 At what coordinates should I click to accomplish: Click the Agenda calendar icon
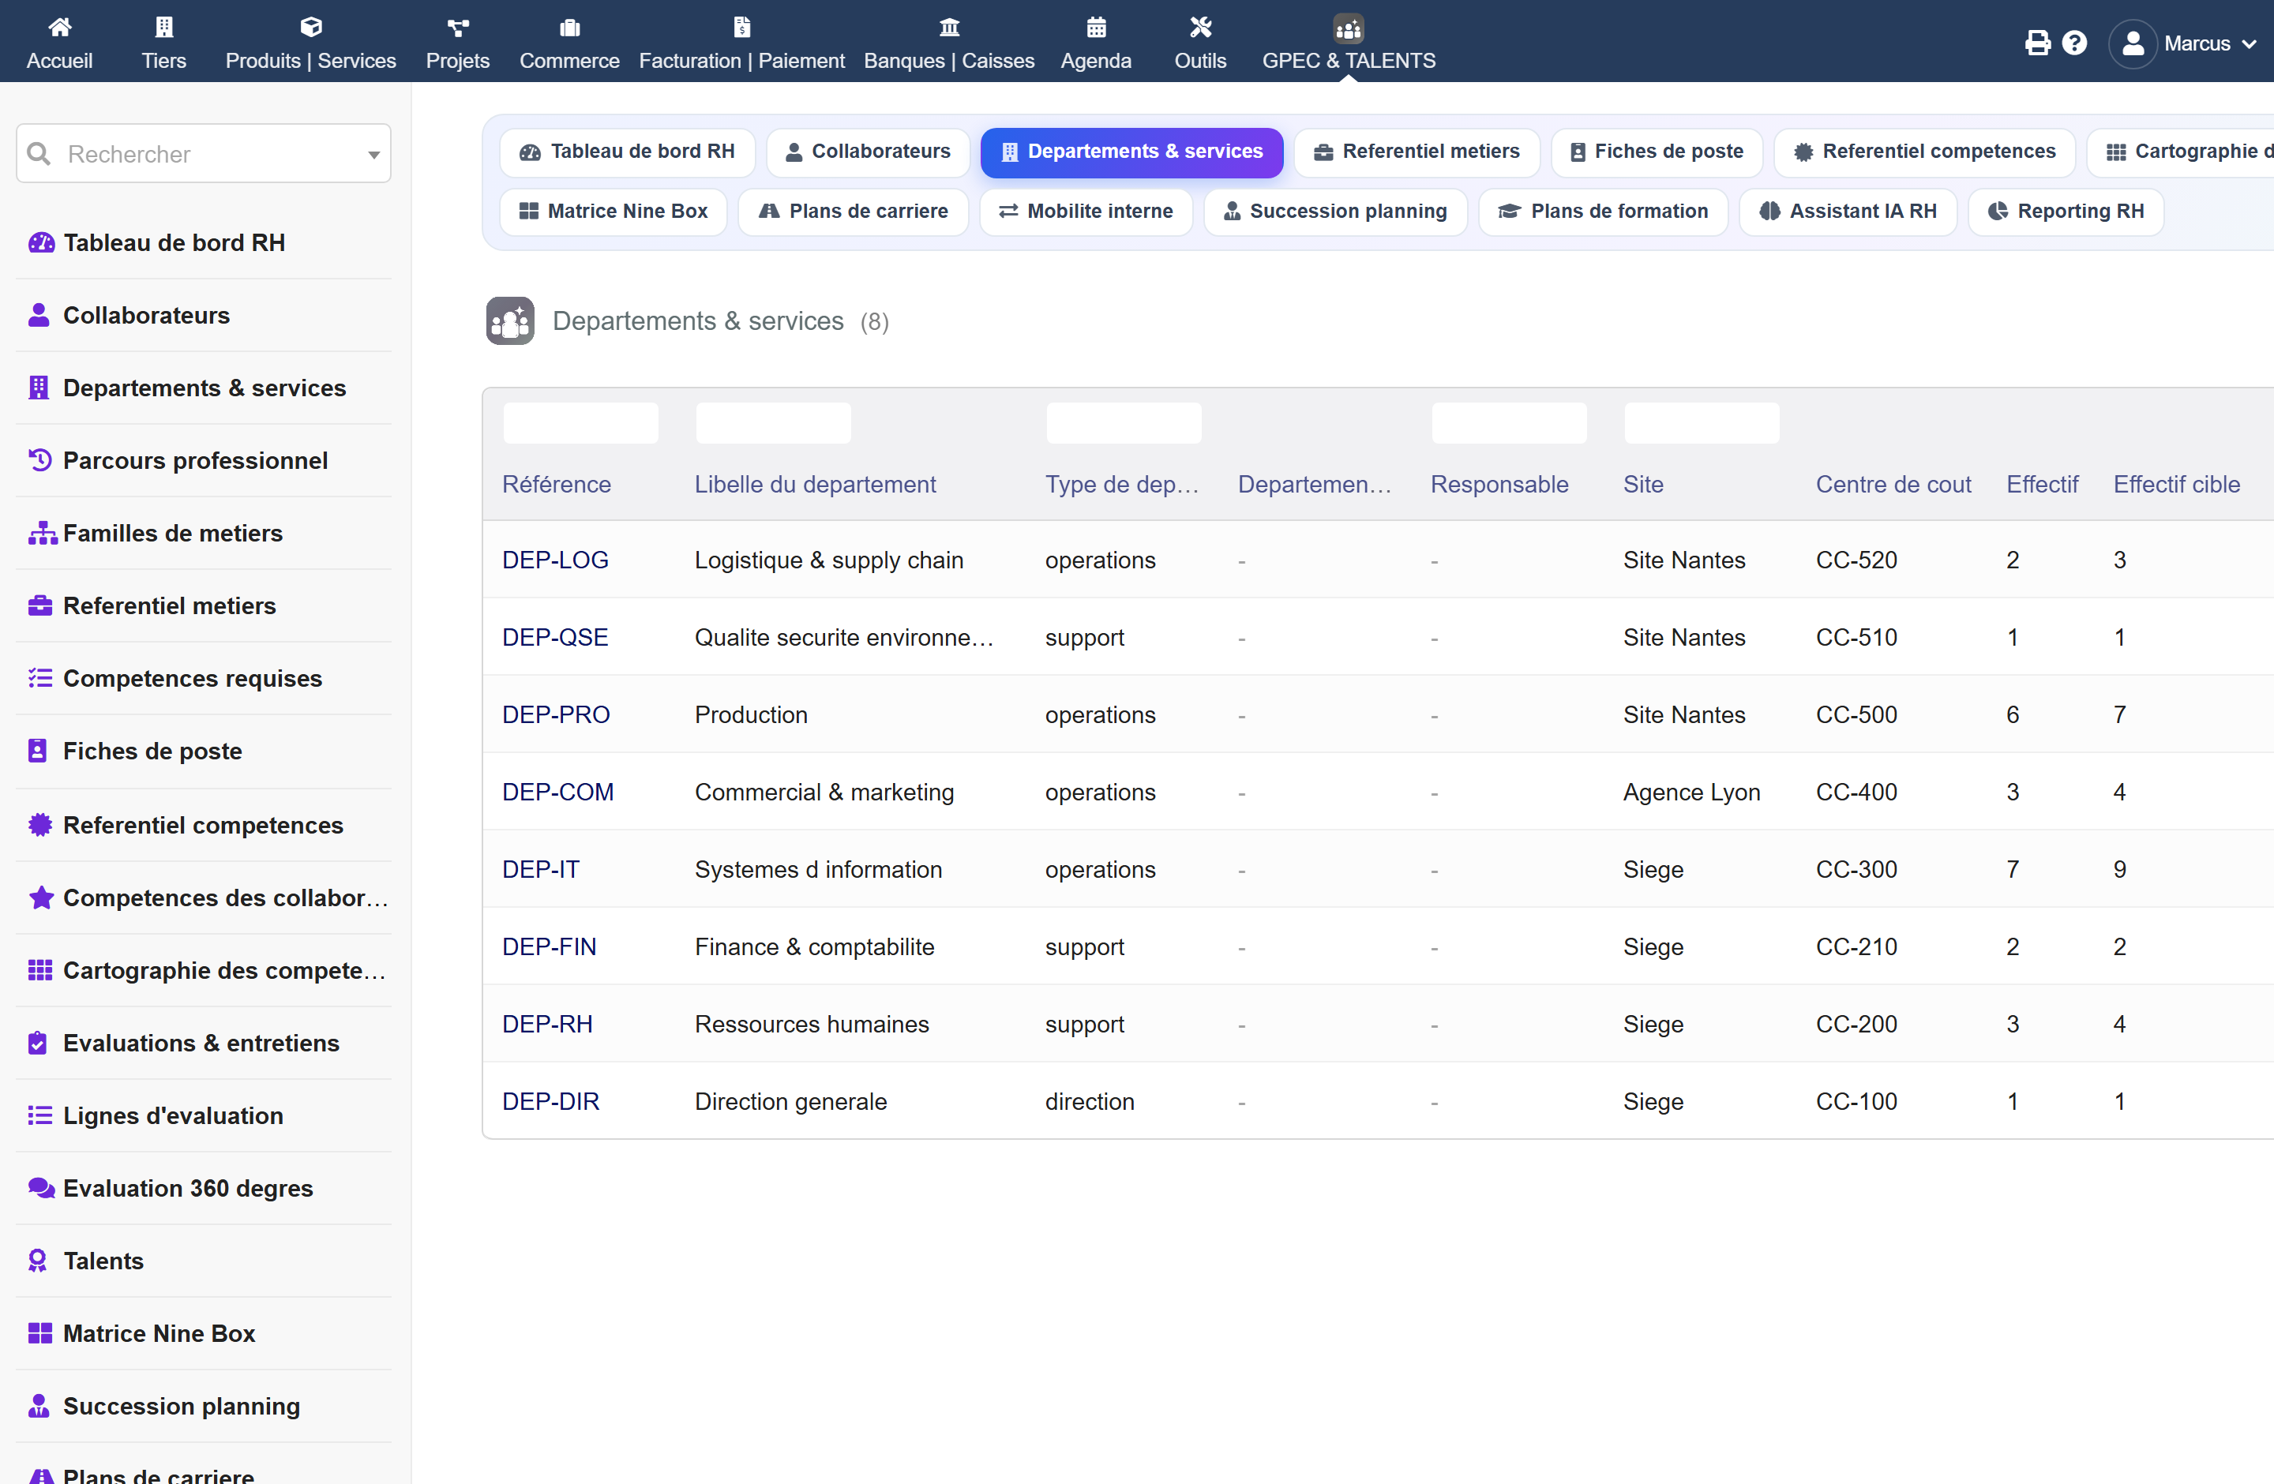(x=1096, y=27)
